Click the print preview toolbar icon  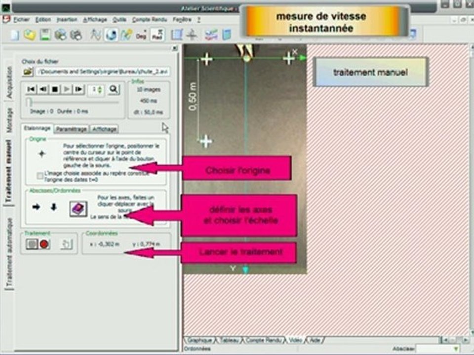[60, 35]
